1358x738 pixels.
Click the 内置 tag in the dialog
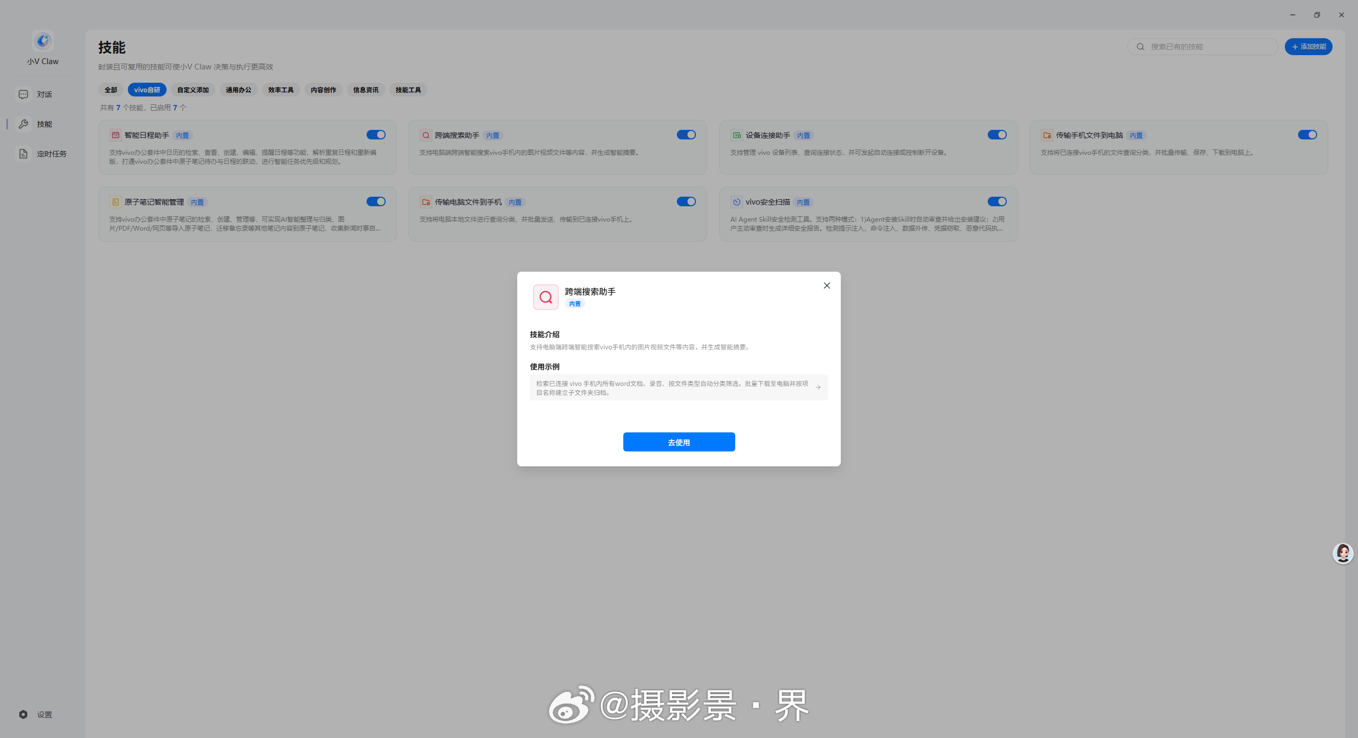tap(575, 304)
